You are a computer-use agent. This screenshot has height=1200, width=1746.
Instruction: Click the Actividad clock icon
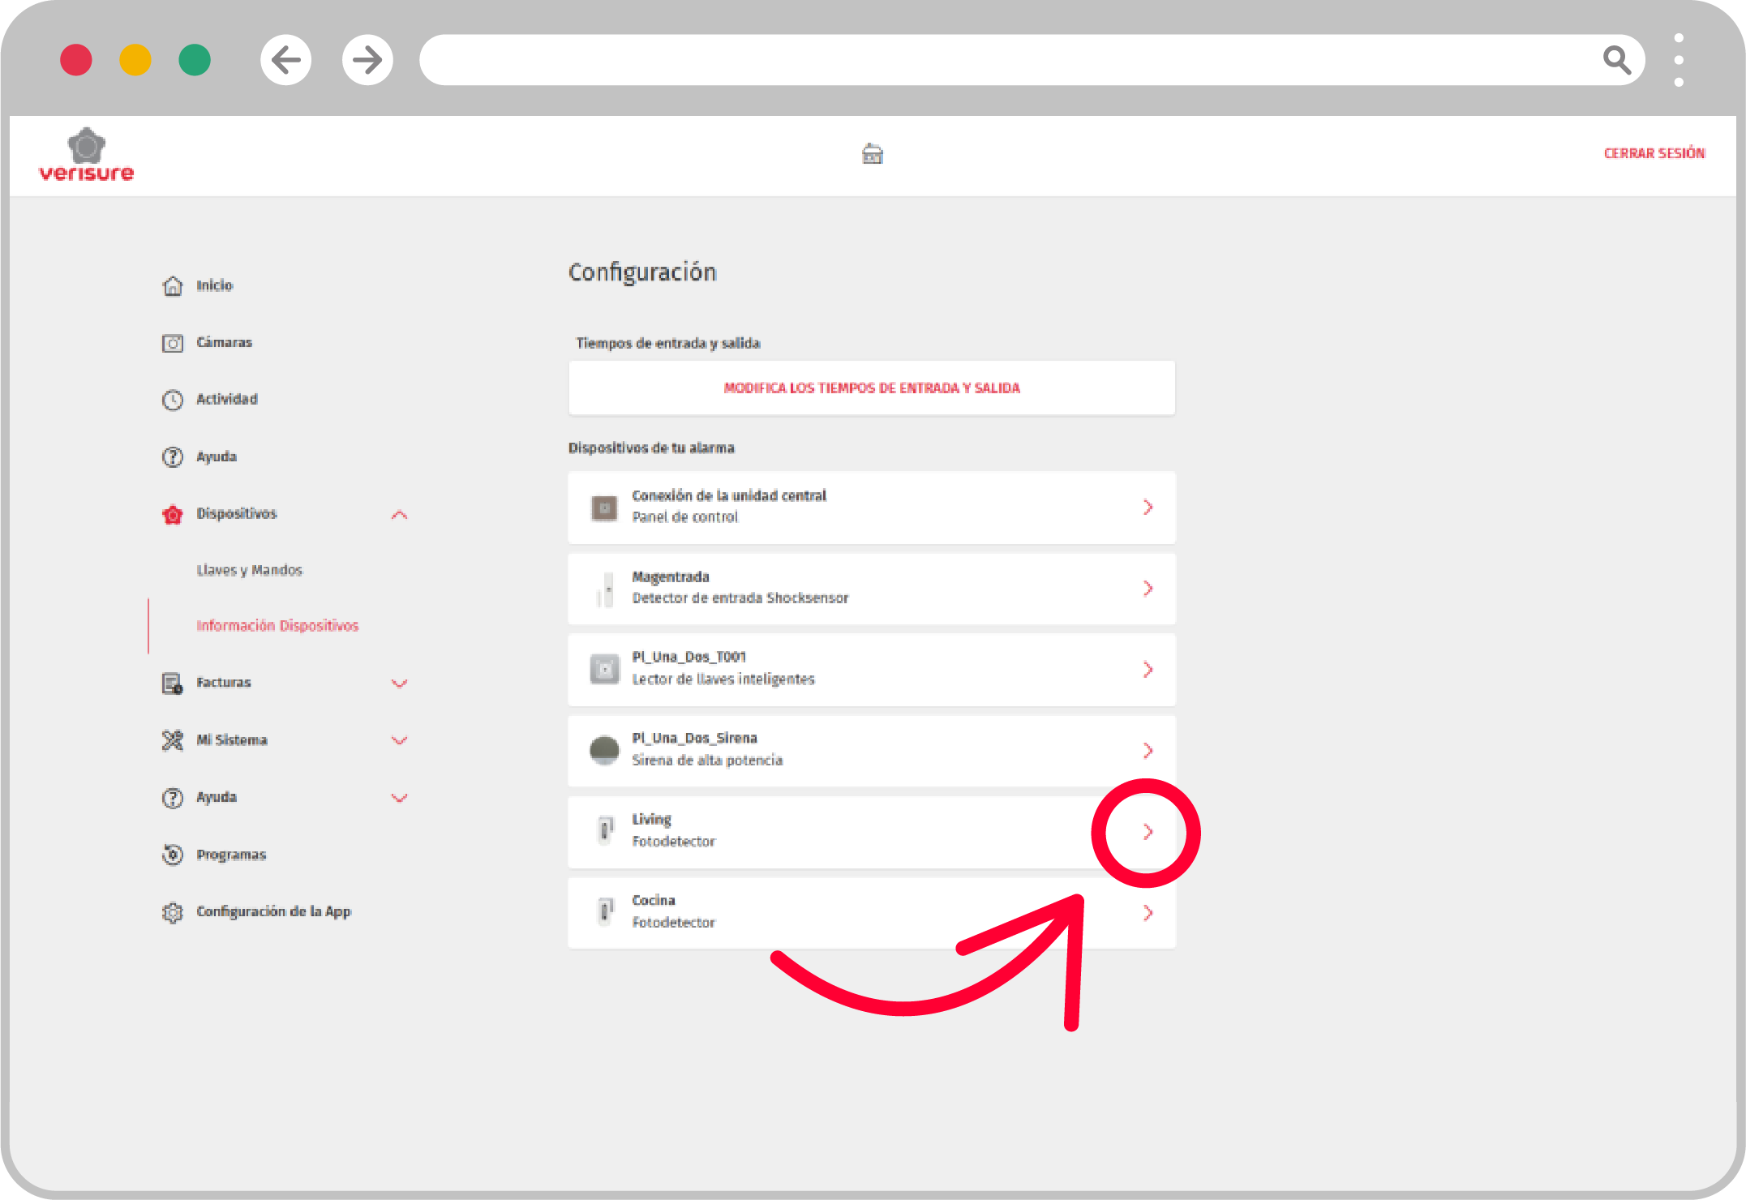coord(173,400)
